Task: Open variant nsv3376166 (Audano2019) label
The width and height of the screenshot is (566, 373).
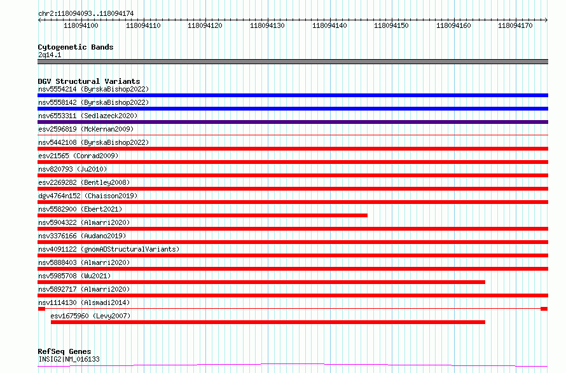Action: tap(82, 236)
